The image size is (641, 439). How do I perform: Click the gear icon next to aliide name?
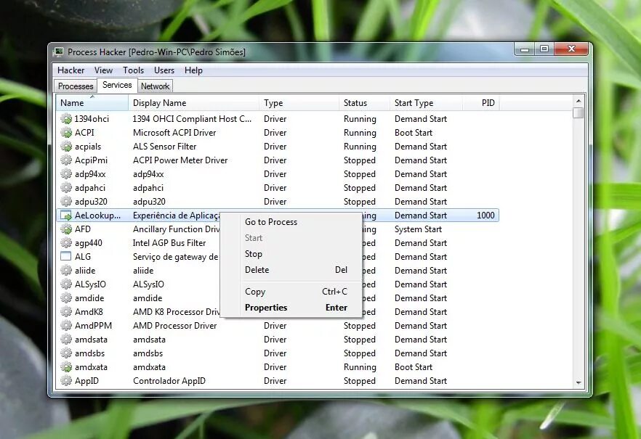pyautogui.click(x=66, y=271)
